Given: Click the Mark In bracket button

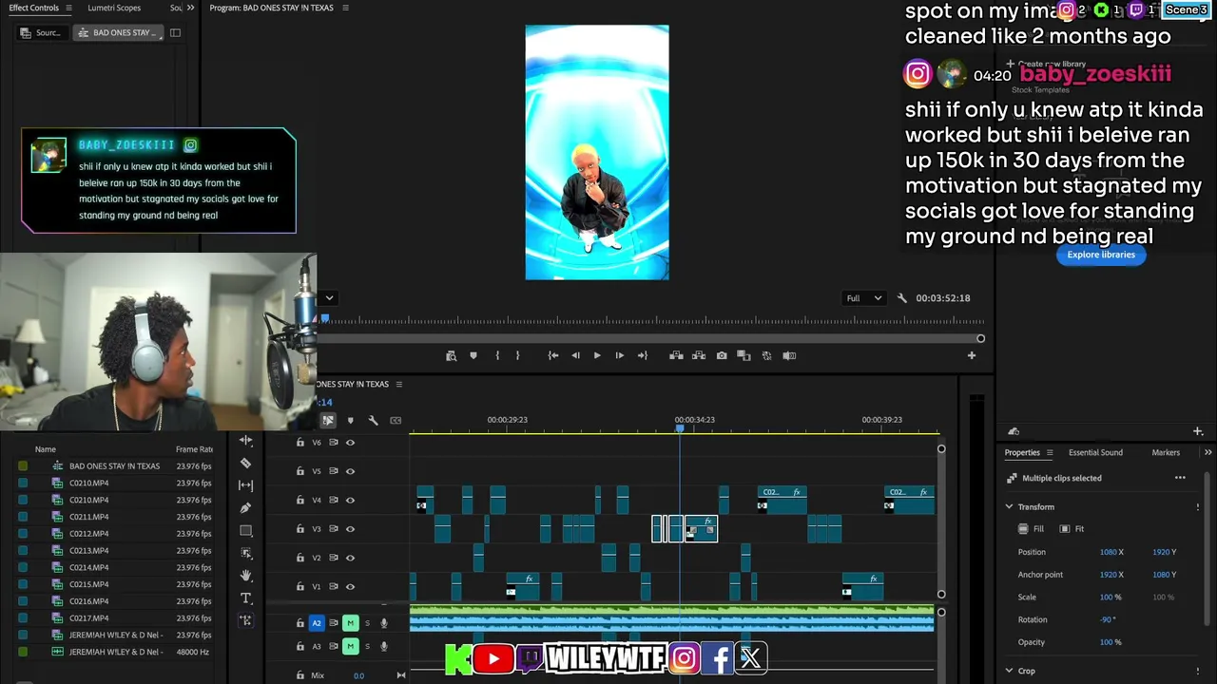Looking at the screenshot, I should 497,355.
